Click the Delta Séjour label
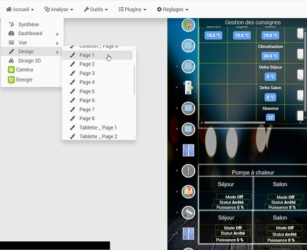 (x=270, y=67)
